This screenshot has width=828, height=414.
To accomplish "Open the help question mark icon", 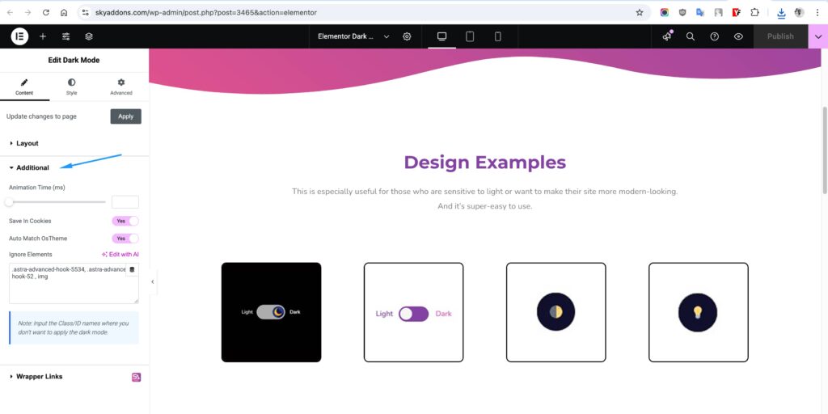I will tap(715, 36).
